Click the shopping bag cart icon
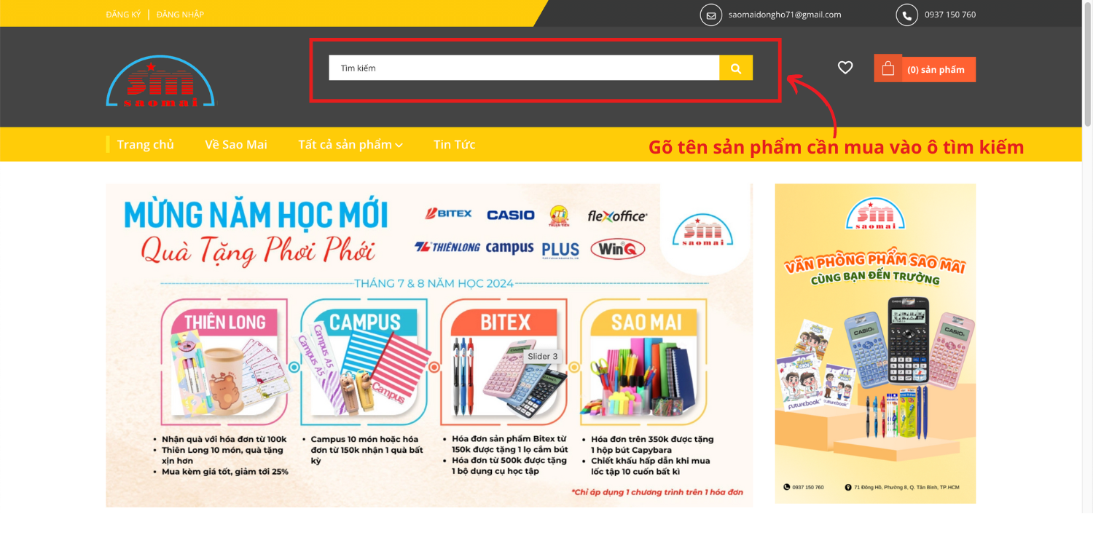This screenshot has height=546, width=1093. pyautogui.click(x=888, y=68)
